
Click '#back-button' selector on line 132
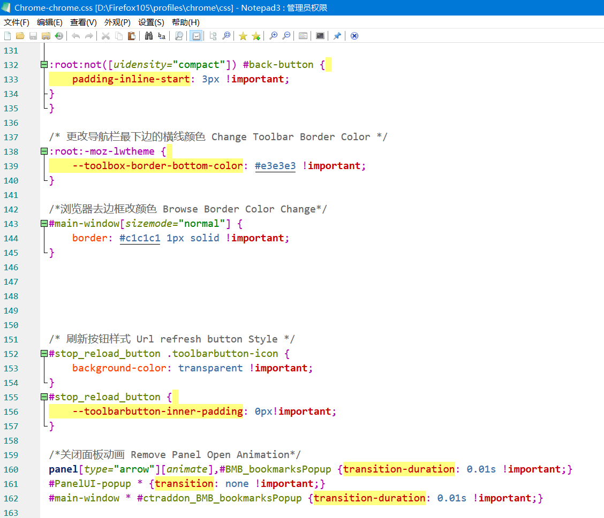pyautogui.click(x=278, y=65)
